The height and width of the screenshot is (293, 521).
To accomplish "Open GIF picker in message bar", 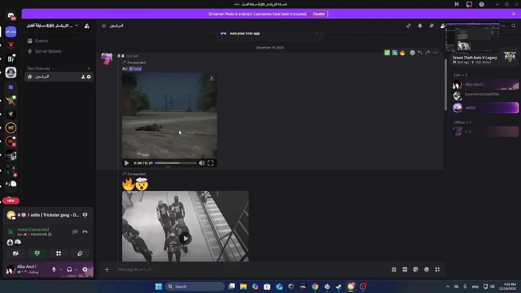I will click(x=405, y=269).
